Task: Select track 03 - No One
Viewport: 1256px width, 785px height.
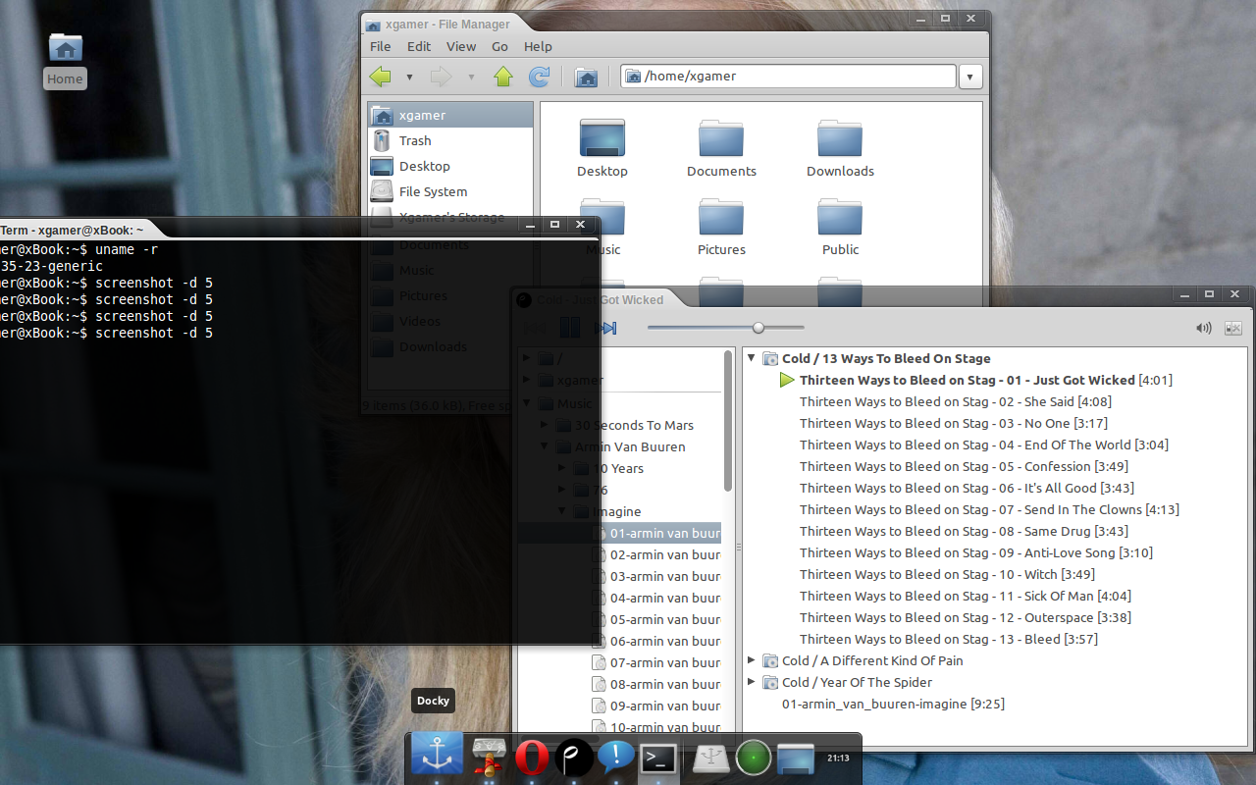Action: point(954,423)
